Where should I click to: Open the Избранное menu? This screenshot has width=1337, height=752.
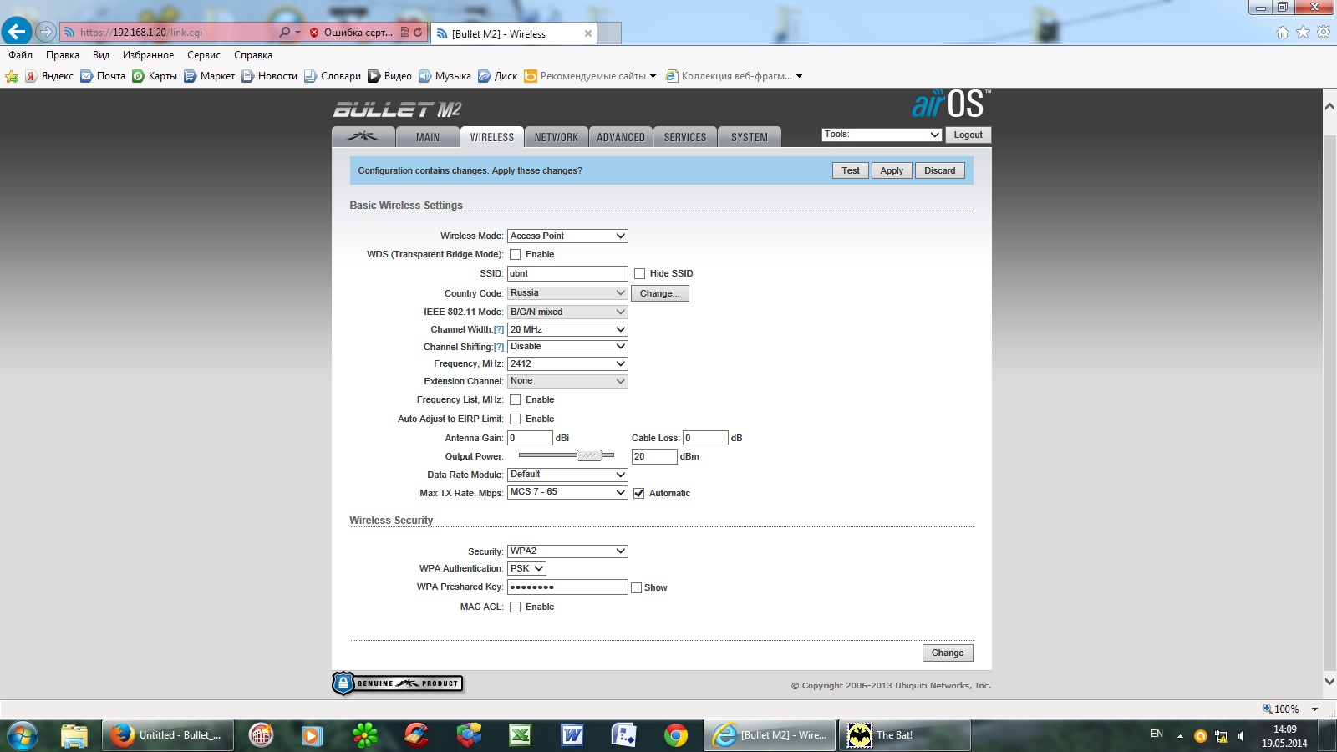click(x=149, y=55)
